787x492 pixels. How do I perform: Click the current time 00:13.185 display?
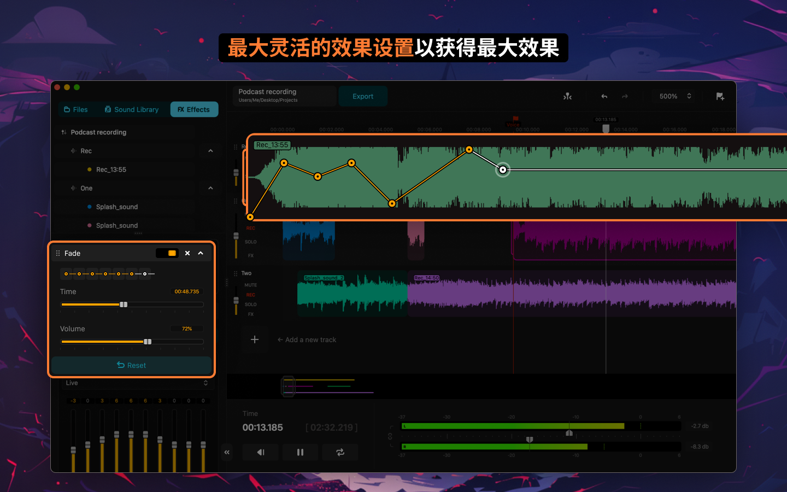click(x=263, y=427)
